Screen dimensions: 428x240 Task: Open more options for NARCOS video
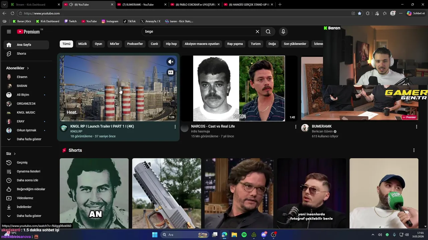coord(296,127)
